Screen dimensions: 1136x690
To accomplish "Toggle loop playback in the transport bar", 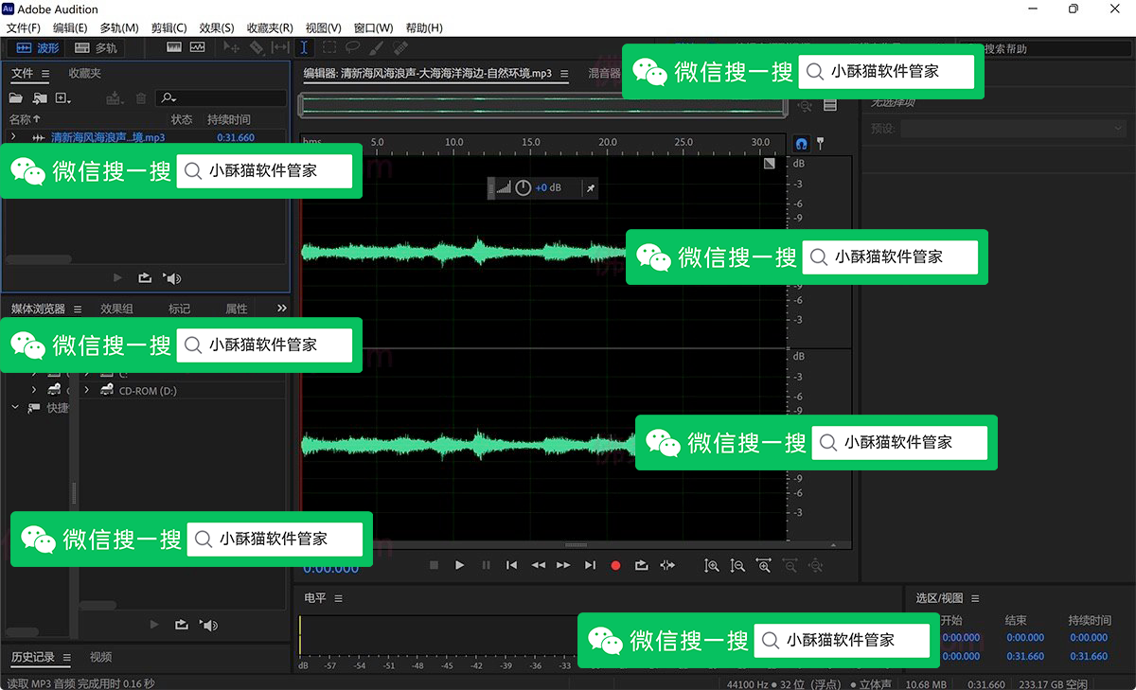I will (x=642, y=565).
